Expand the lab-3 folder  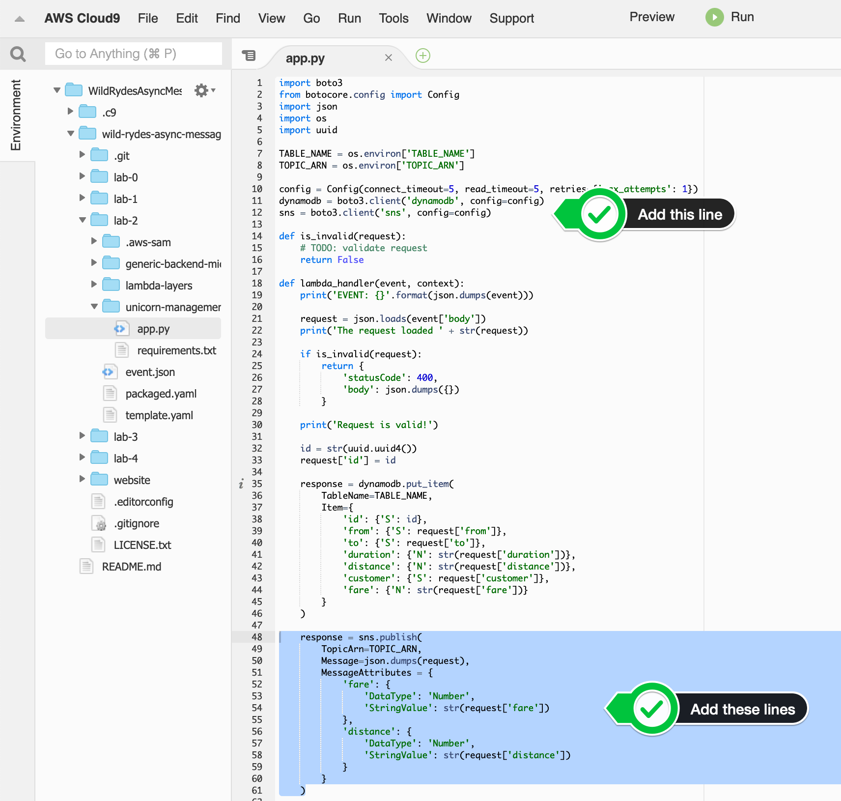82,436
